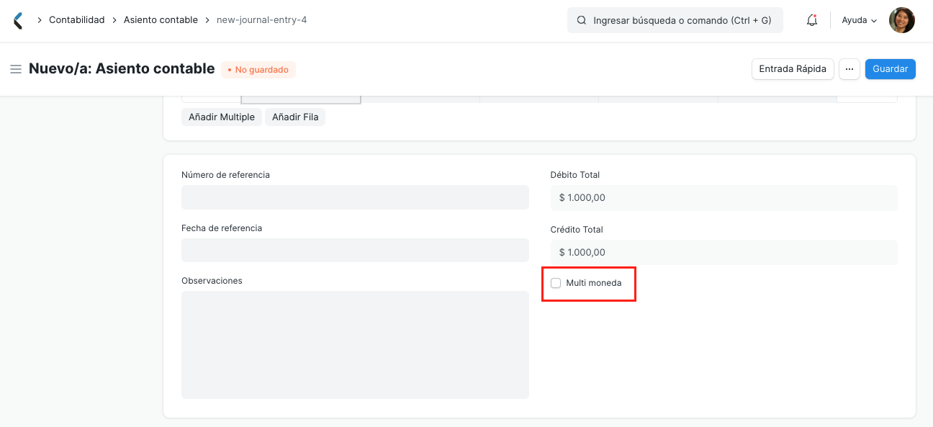The height and width of the screenshot is (427, 933).
Task: Focus the search or command bar
Action: click(675, 21)
